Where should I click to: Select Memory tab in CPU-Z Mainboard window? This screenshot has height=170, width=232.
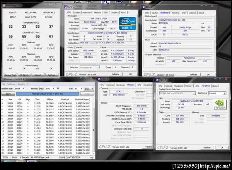pyautogui.click(x=175, y=13)
